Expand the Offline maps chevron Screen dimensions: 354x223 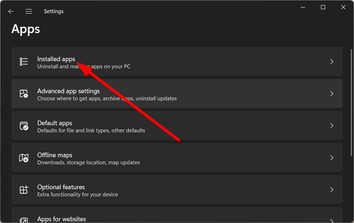(332, 158)
